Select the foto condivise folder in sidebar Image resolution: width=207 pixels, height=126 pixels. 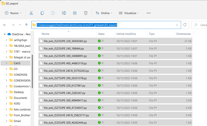click(x=22, y=109)
